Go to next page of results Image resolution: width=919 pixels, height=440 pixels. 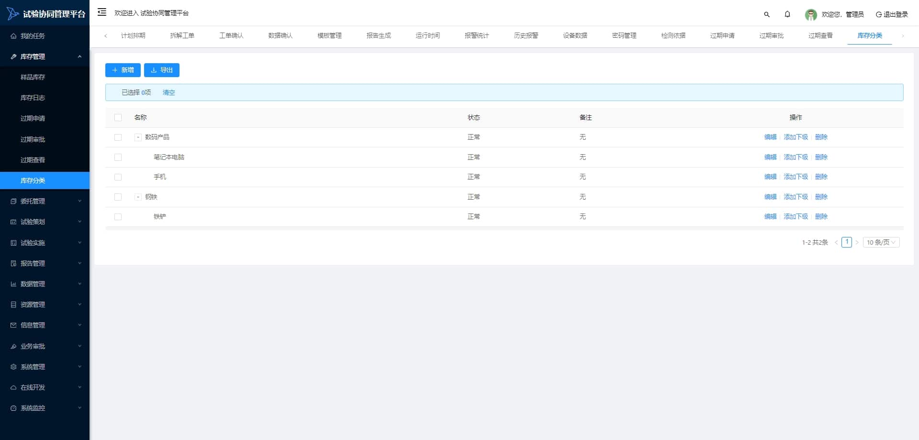coord(857,242)
